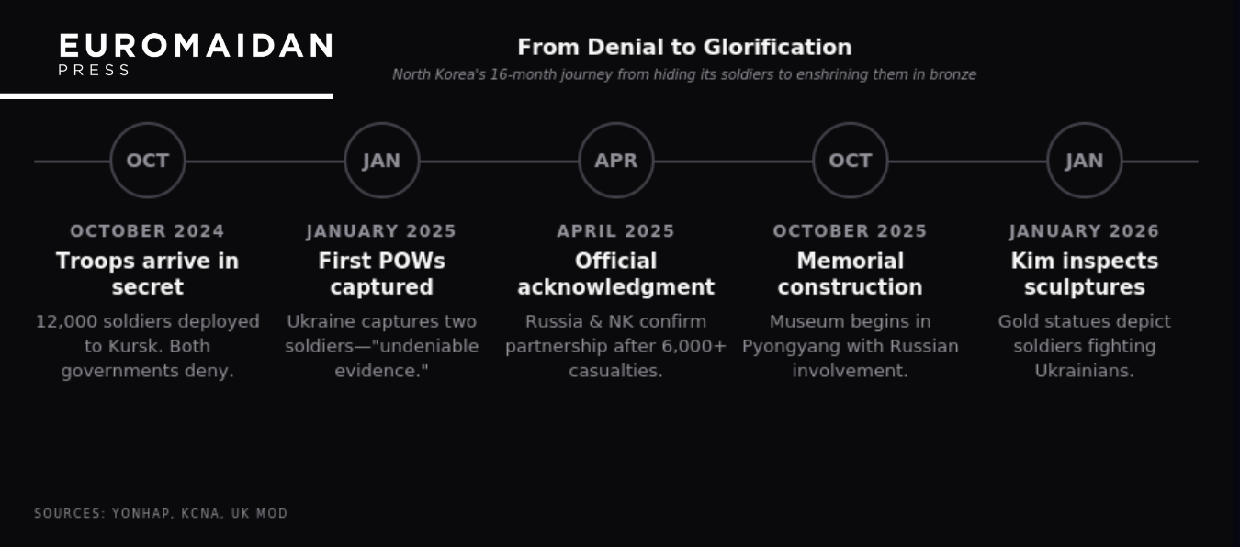Select the OCT circle for October 2025

(850, 161)
